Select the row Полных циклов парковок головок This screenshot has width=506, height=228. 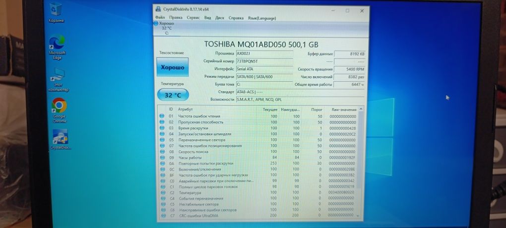tap(258, 187)
